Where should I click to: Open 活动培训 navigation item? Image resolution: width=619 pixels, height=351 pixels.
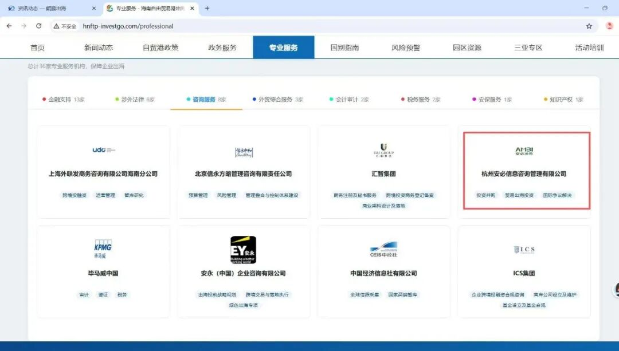point(589,48)
